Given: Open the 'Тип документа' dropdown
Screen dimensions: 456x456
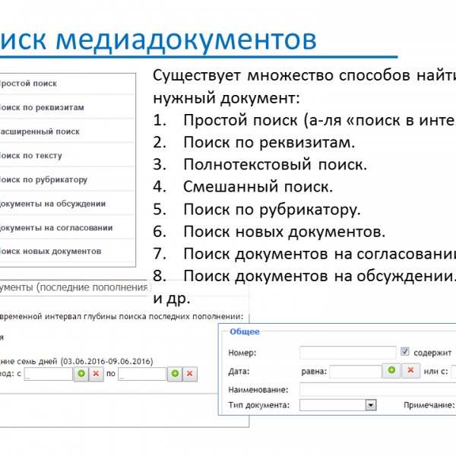Looking at the screenshot, I should 370,406.
